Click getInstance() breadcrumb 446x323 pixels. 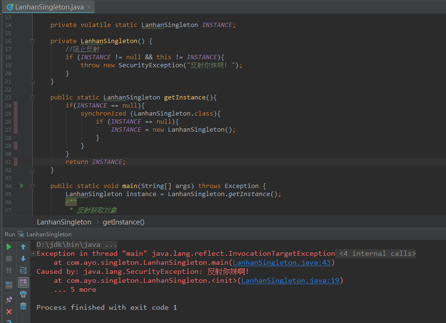point(123,222)
